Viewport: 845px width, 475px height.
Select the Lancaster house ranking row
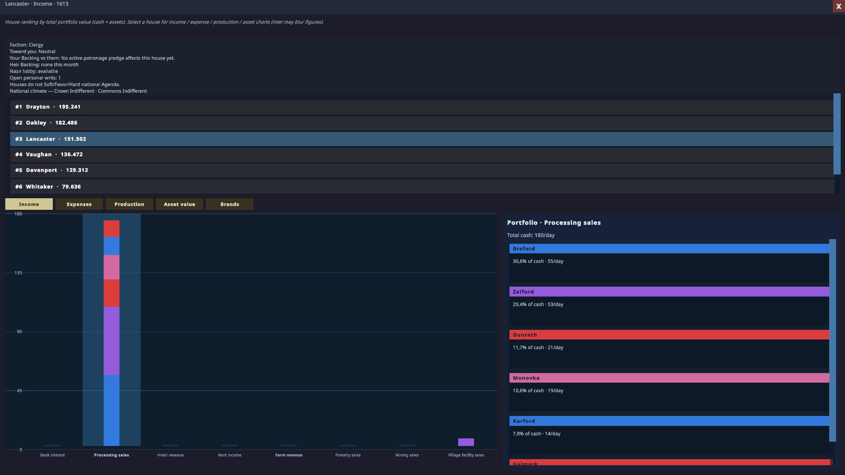click(422, 139)
